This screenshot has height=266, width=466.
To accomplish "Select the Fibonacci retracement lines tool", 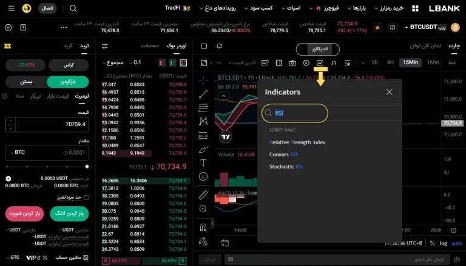I will [203, 108].
